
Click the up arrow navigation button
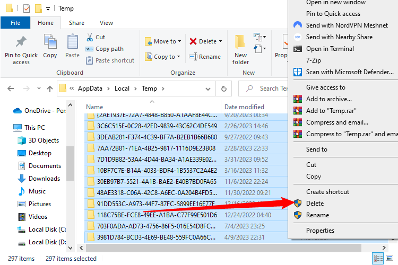coord(50,89)
